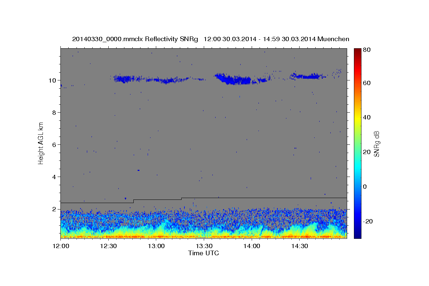Click the dark blue bottom of the colorbar
This screenshot has height=286, width=429.
click(357, 234)
